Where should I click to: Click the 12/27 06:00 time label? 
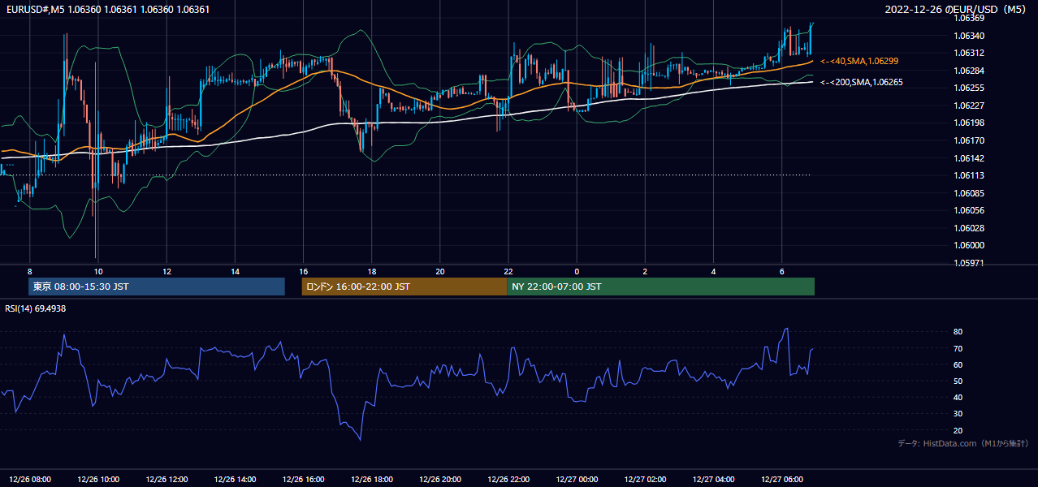pyautogui.click(x=781, y=479)
